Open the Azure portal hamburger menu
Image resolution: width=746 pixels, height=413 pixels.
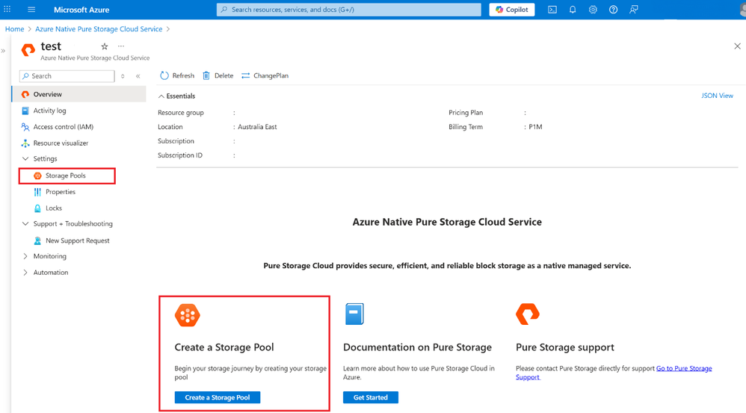click(x=31, y=10)
